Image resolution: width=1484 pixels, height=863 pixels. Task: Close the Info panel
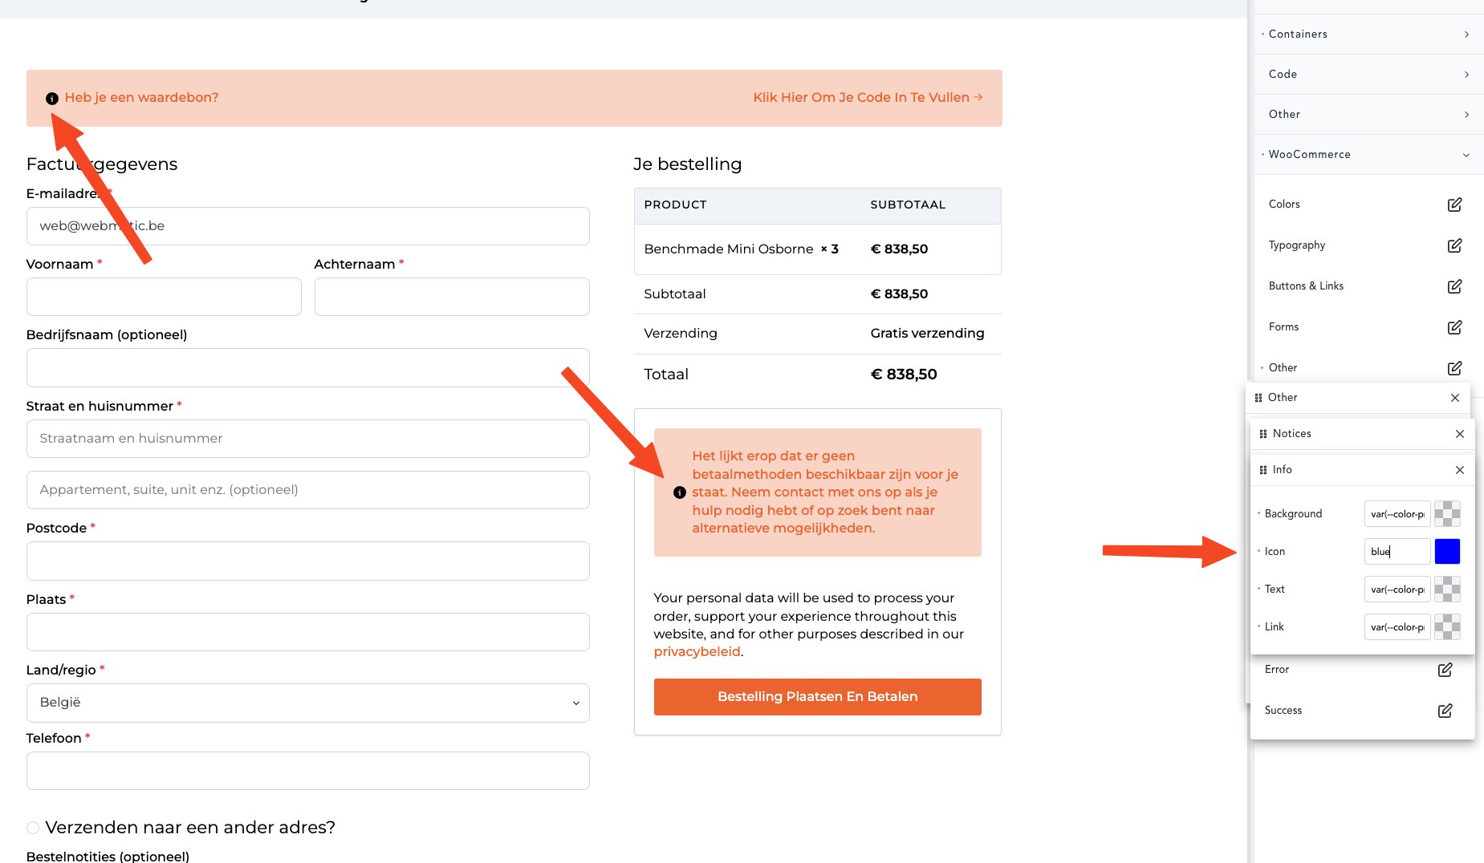(1460, 470)
